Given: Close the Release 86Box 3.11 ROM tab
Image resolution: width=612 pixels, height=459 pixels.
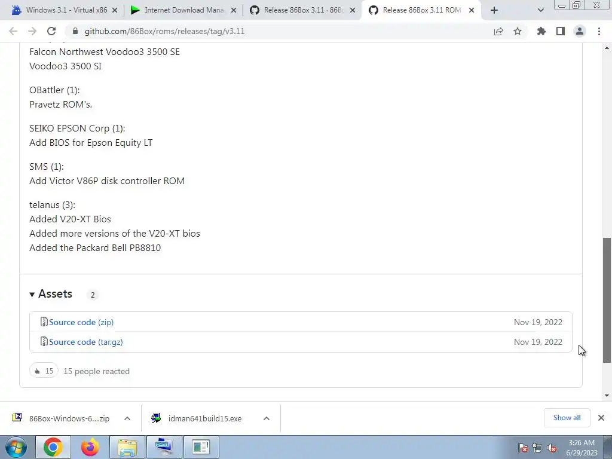Looking at the screenshot, I should click(472, 10).
